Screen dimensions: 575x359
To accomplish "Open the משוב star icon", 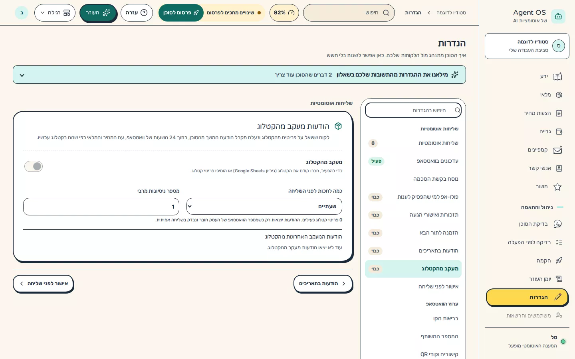I will [557, 187].
